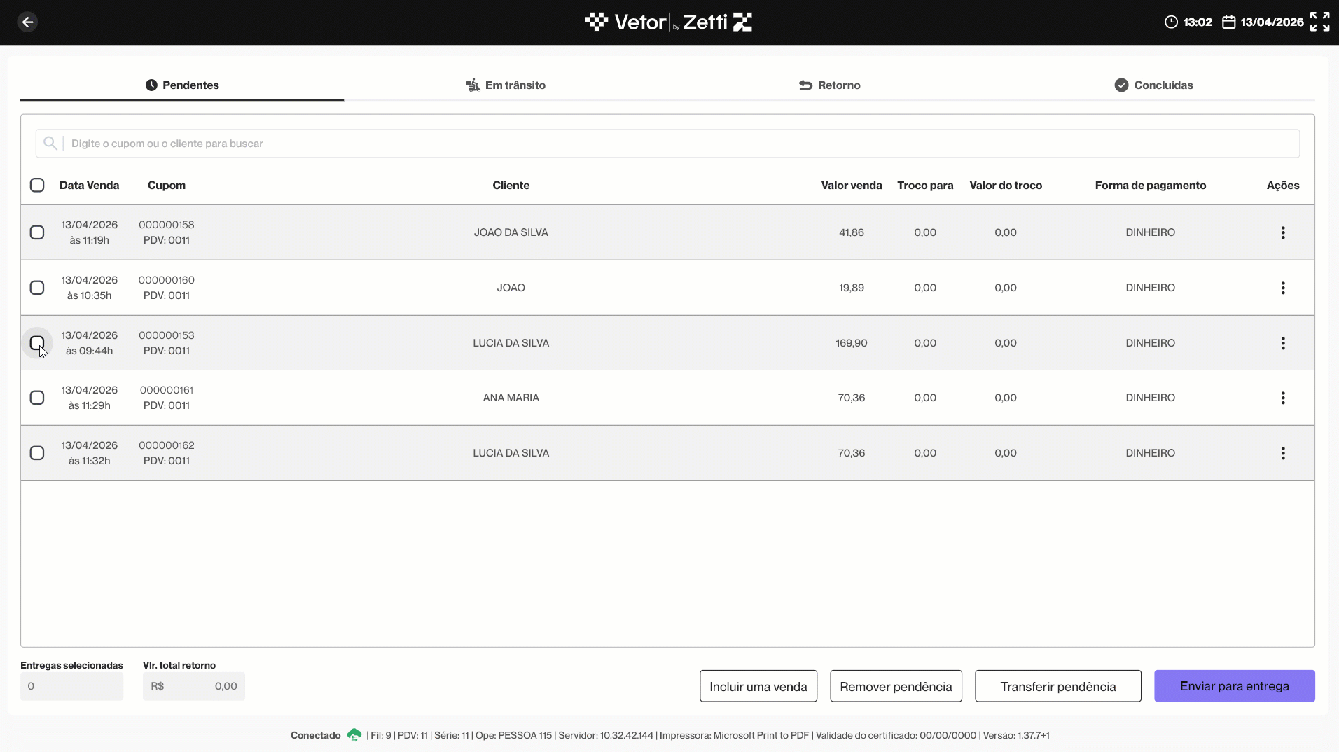Open actions menu for ANA MARIA sale
Screen dimensions: 1339x752
point(1283,398)
